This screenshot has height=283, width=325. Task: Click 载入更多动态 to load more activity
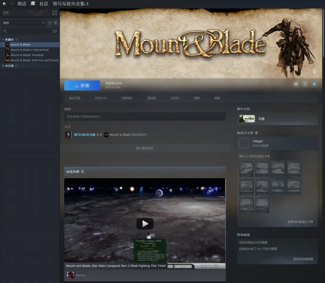(x=145, y=148)
